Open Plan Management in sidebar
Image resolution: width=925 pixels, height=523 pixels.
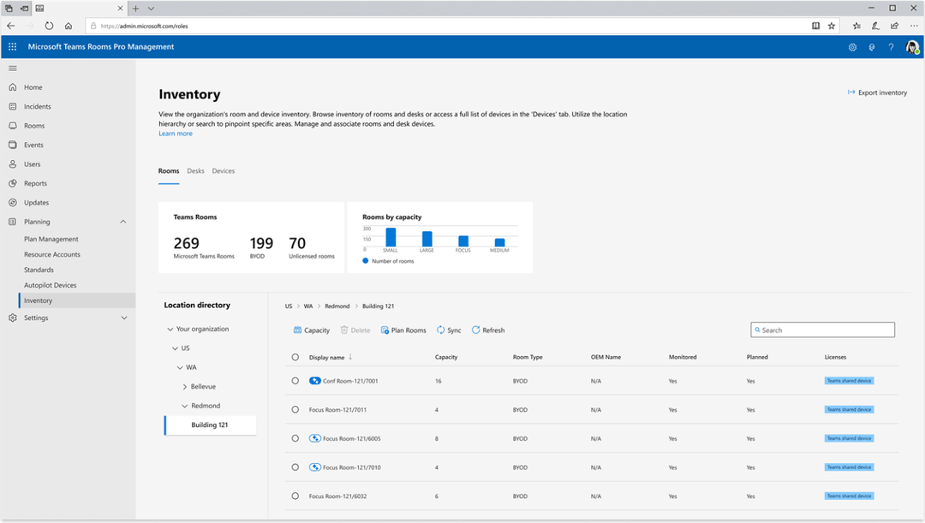point(51,240)
